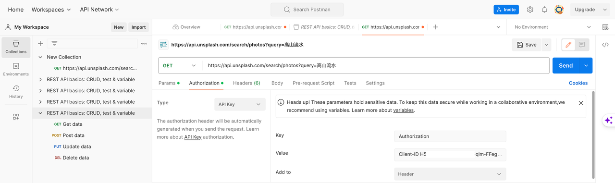The image size is (615, 183).
Task: Click the request URL input field
Action: (x=376, y=66)
